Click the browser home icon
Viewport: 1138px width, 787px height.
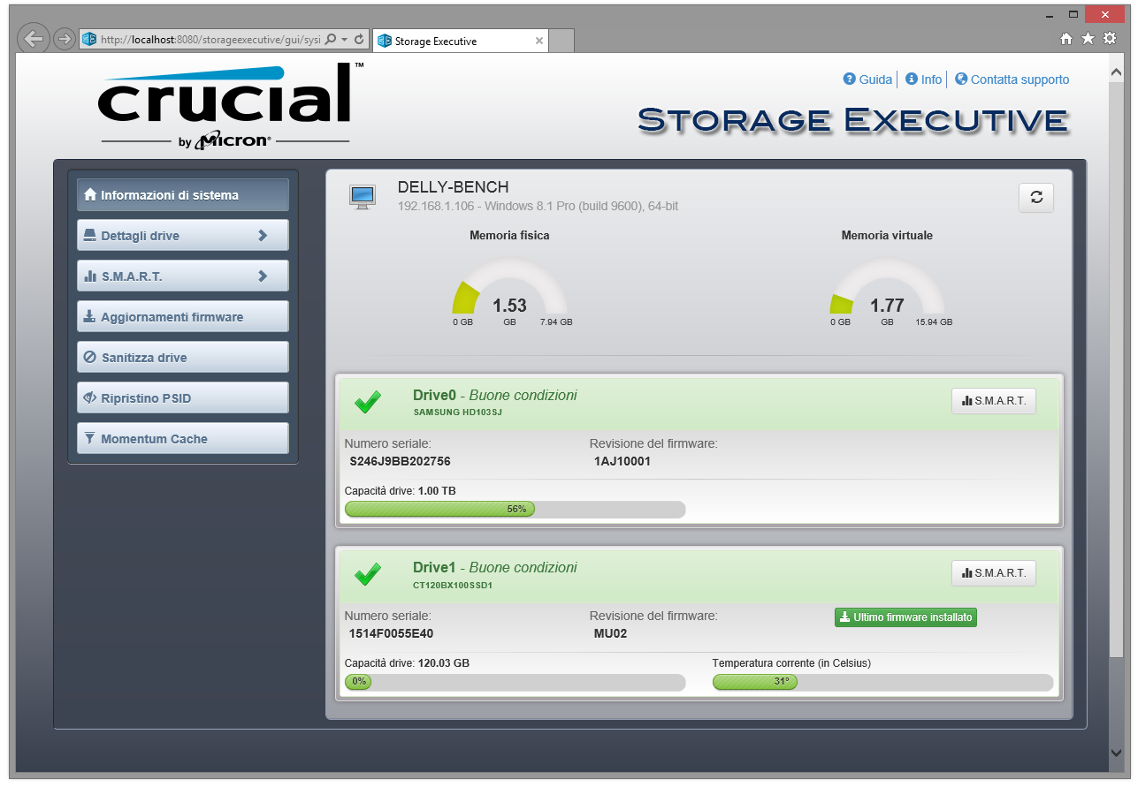[1066, 39]
